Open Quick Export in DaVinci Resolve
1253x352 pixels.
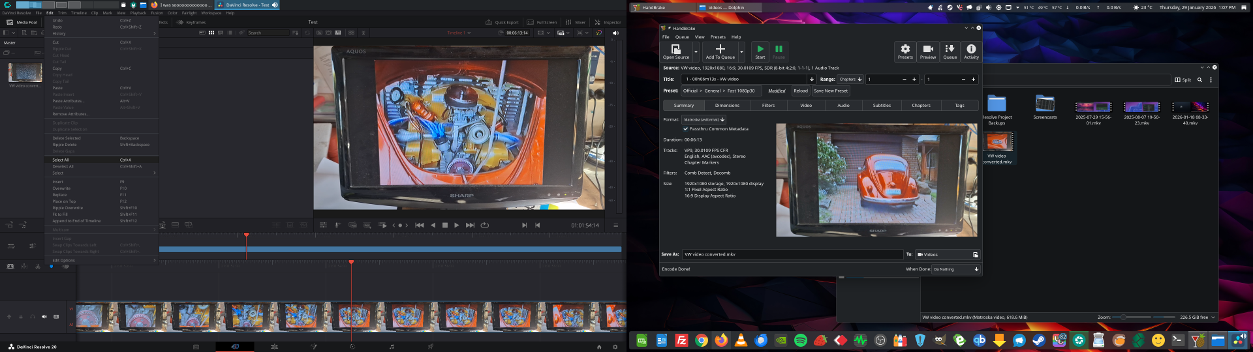tap(503, 22)
